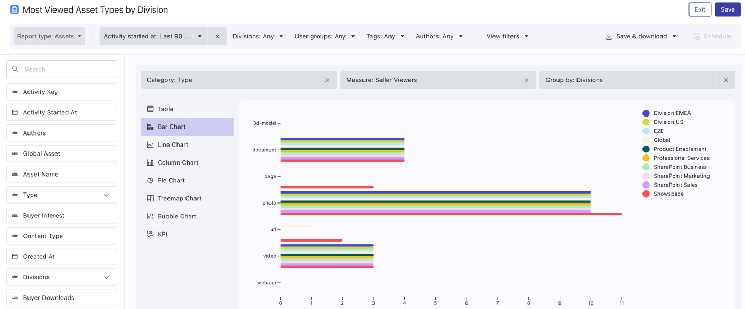This screenshot has width=745, height=309.
Task: Expand the Divisions: Any filter
Action: pyautogui.click(x=257, y=36)
